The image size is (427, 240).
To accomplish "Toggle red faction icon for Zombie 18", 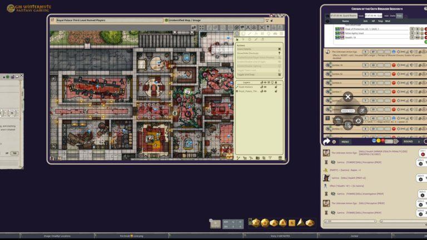I will pos(394,66).
